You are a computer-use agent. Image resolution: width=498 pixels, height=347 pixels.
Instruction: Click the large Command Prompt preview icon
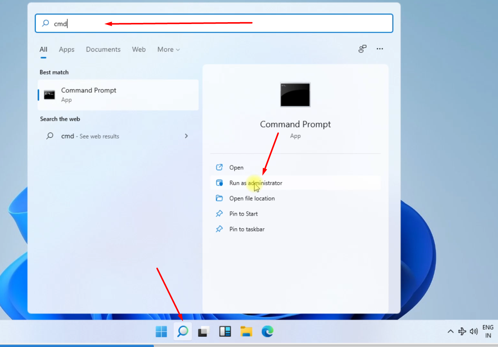(295, 95)
